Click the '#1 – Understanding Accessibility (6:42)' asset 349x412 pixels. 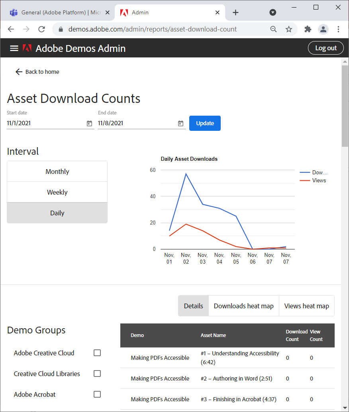240,358
